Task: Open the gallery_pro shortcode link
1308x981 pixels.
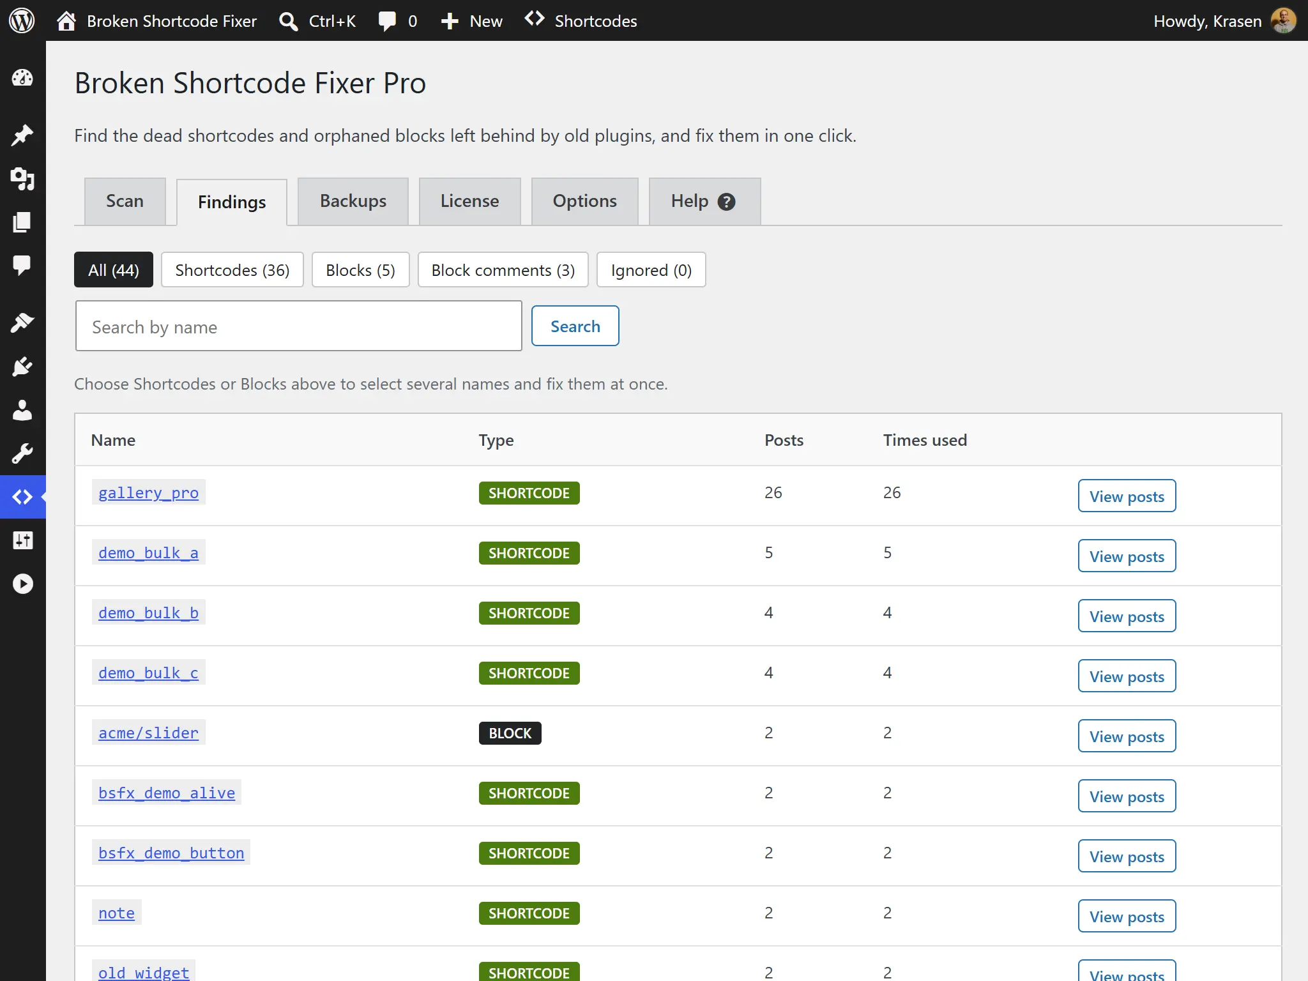Action: pos(148,492)
